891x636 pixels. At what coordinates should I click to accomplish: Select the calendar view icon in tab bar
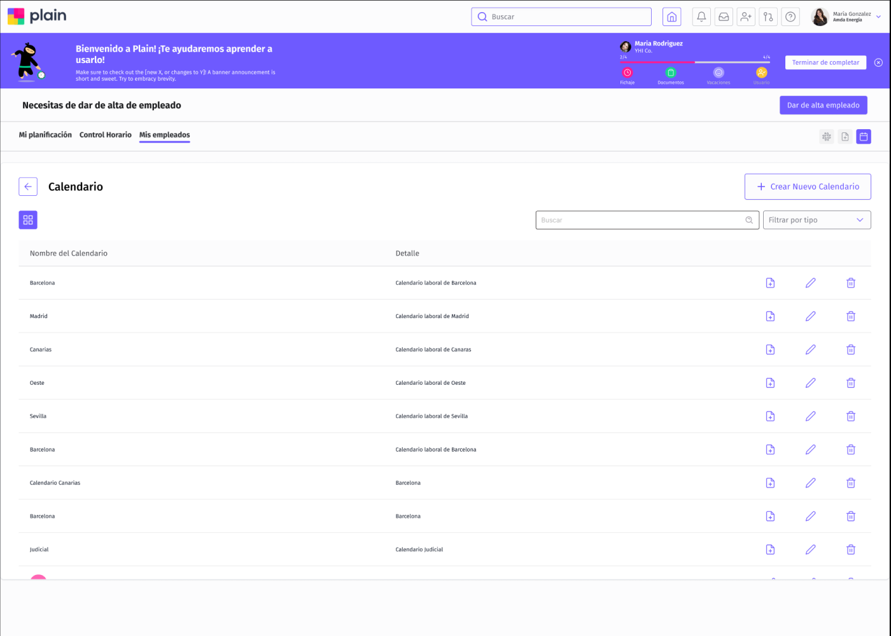pyautogui.click(x=864, y=137)
